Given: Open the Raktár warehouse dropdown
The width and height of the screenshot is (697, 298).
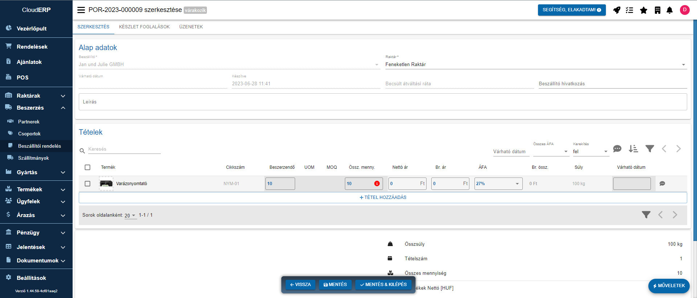Looking at the screenshot, I should 536,65.
